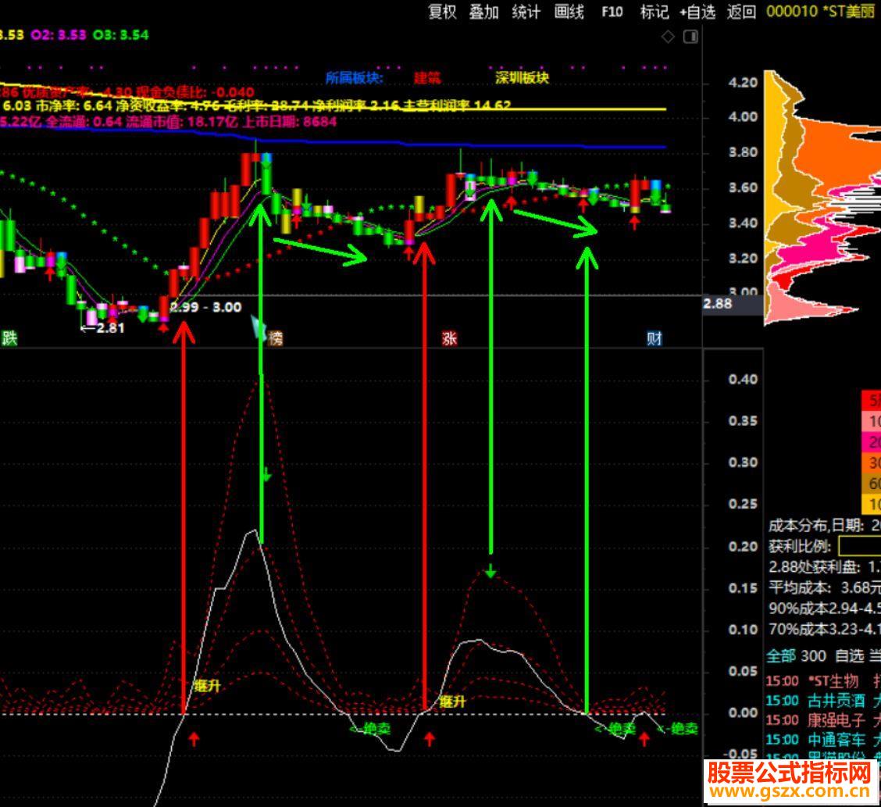Click the ←2.81 low price label

[102, 327]
